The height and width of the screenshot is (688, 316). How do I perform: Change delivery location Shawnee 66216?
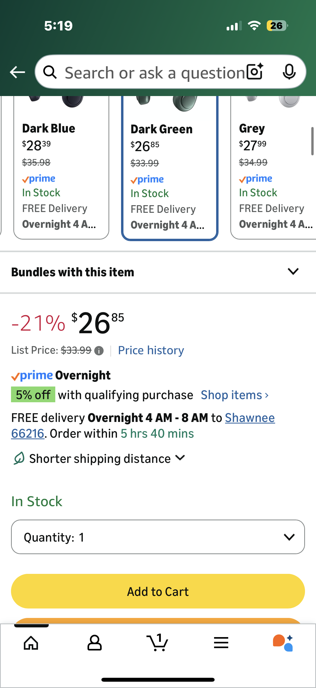coord(250,418)
